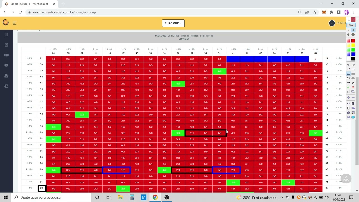Select the highlighter marker tool
The height and width of the screenshot is (202, 359).
coord(353,65)
